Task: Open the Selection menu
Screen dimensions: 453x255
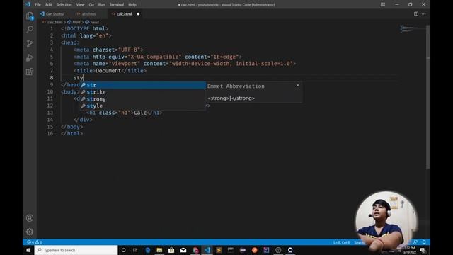Action: pos(64,4)
